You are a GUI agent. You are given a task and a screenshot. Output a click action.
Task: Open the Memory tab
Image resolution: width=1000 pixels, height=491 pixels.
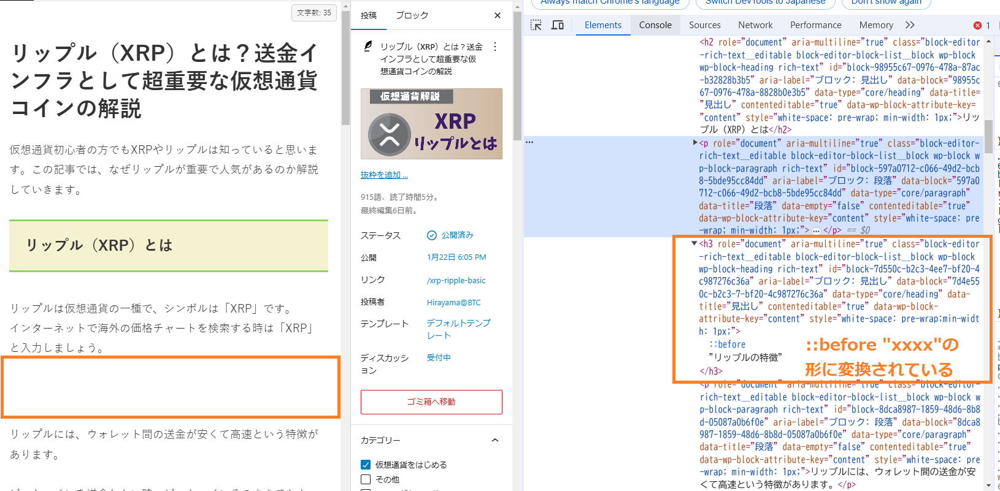point(876,25)
